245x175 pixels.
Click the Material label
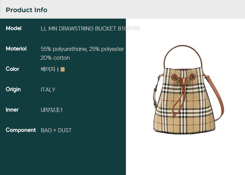point(16,48)
